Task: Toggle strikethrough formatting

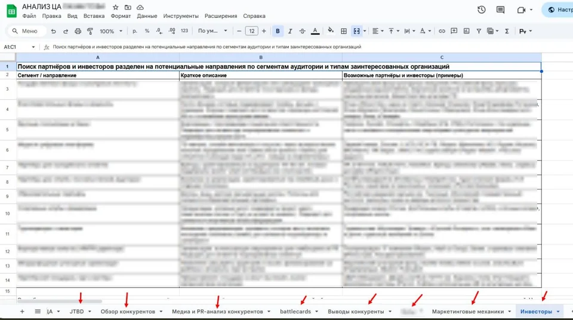Action: tap(302, 31)
